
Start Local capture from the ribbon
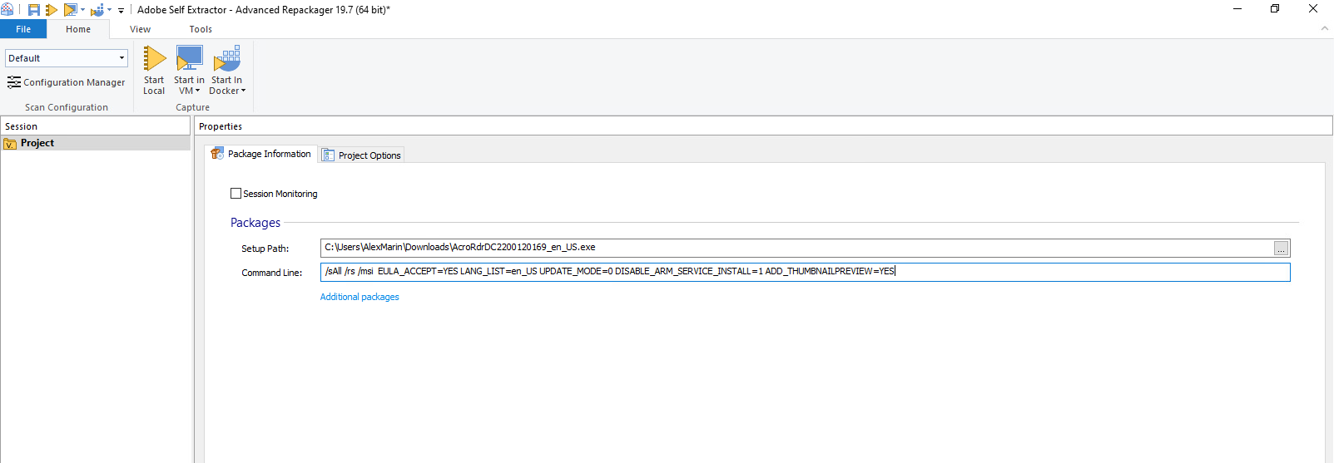(154, 71)
